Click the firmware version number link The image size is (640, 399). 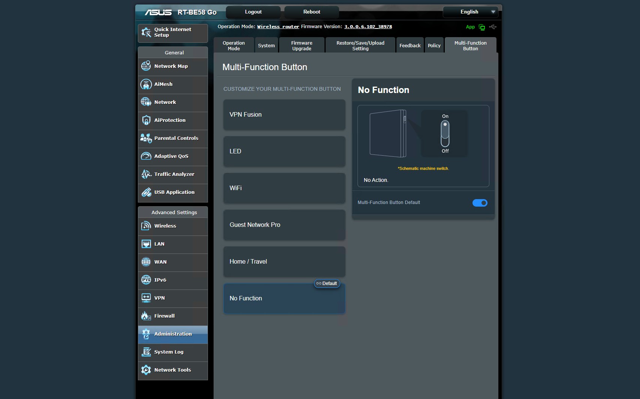(368, 27)
